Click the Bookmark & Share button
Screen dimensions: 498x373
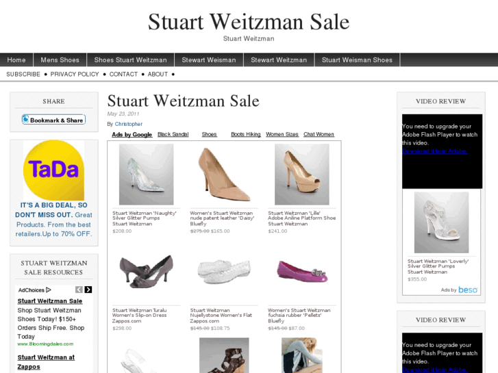coord(53,120)
